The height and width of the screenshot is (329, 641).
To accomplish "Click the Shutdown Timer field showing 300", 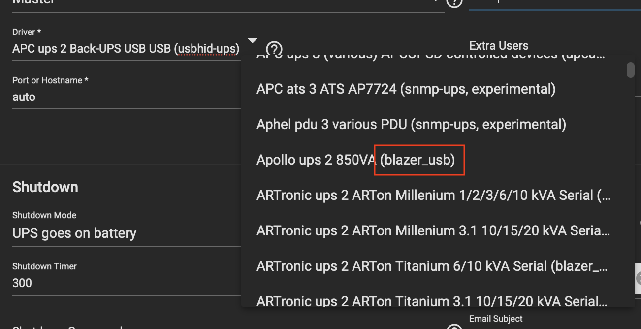I will (x=126, y=283).
